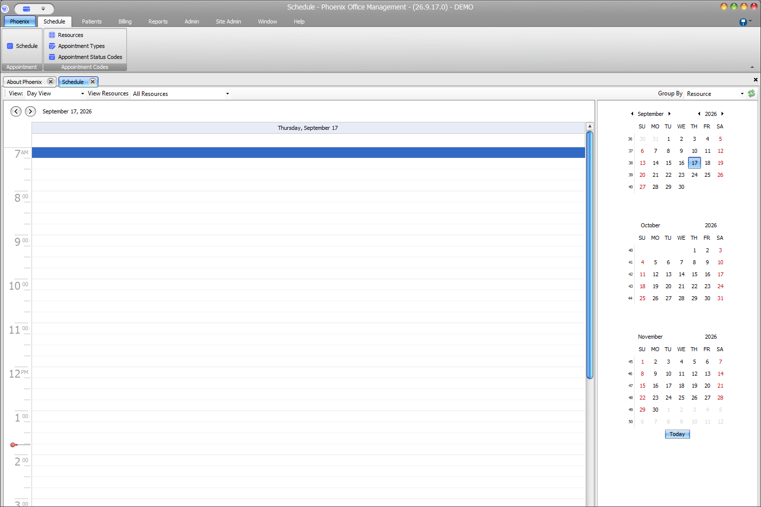
Task: Click the schedule vertical scrollbar thumb
Action: [590, 255]
